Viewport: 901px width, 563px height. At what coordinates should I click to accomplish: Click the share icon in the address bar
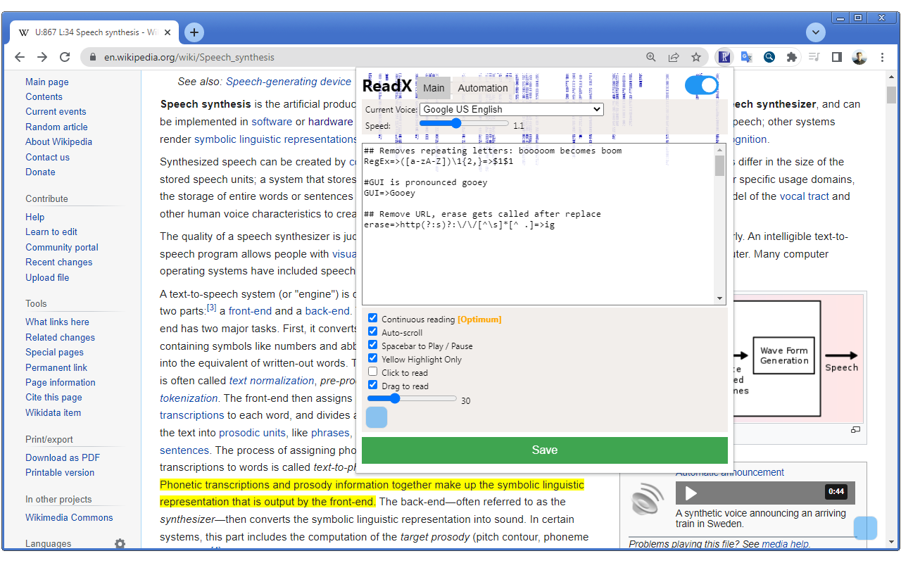(674, 56)
